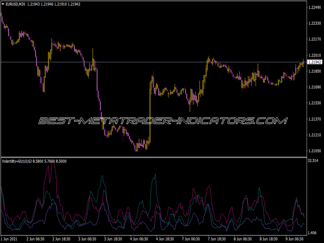Select price scale value 1.21850
This screenshot has width=324, height=243.
pos(315,71)
